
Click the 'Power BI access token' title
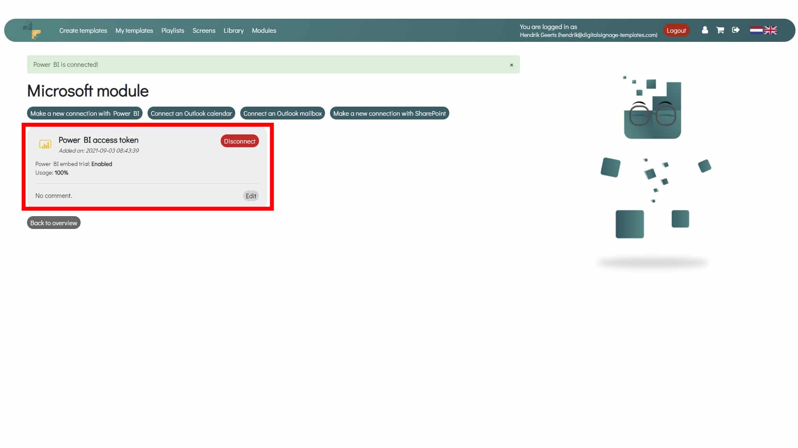99,140
